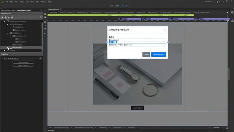Open the Standard workspace dropdown
This screenshot has height=132, width=234.
coord(209,2)
